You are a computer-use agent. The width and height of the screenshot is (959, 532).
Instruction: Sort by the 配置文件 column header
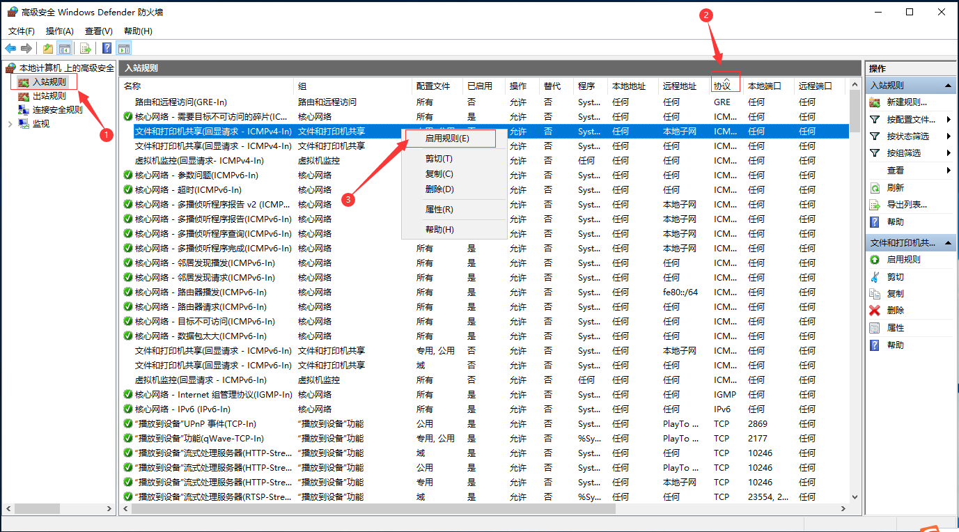click(437, 86)
